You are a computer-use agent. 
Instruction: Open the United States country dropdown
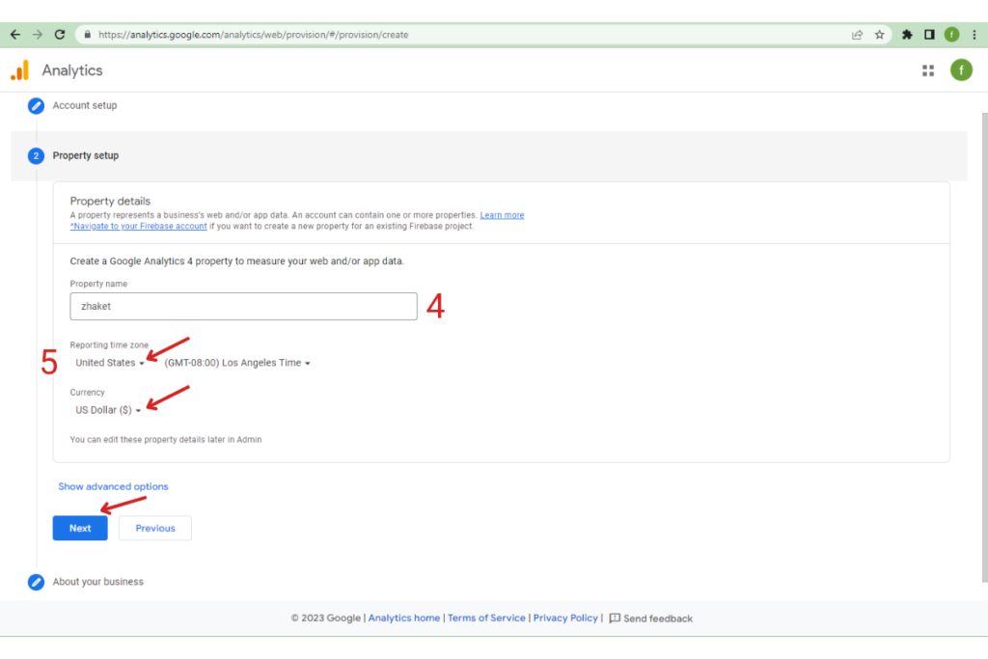[110, 363]
